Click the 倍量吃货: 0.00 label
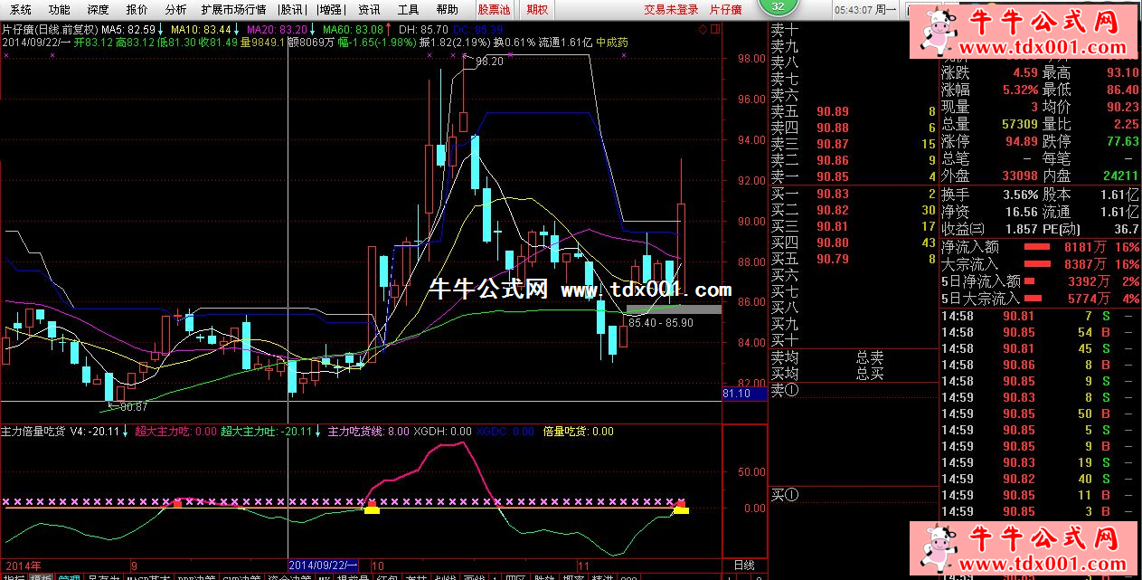Image resolution: width=1142 pixels, height=580 pixels. point(578,432)
